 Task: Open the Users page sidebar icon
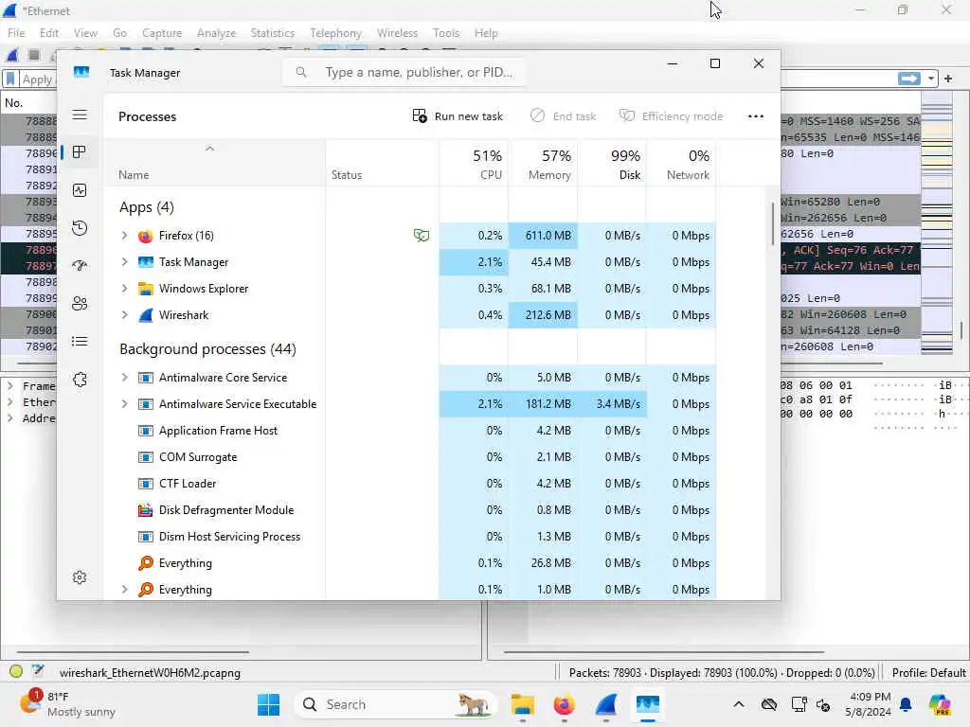(80, 304)
